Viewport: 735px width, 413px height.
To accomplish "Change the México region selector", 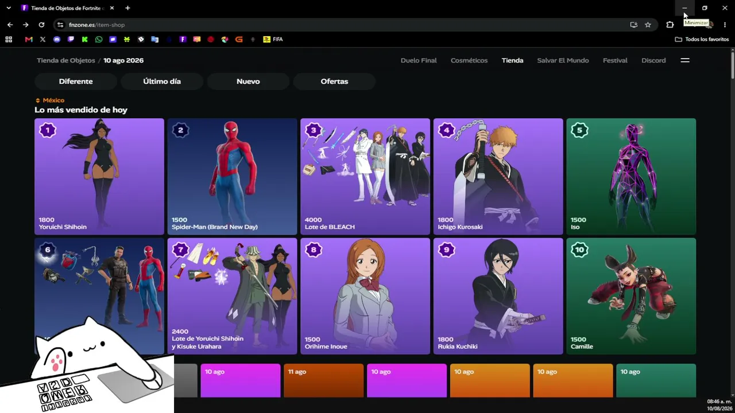I will pos(49,100).
